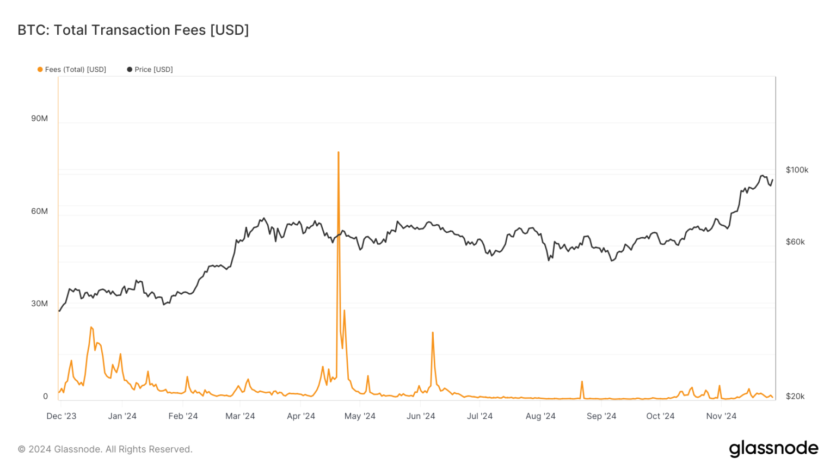This screenshot has height=470, width=836.
Task: Click the 30M left axis label
Action: (39, 304)
